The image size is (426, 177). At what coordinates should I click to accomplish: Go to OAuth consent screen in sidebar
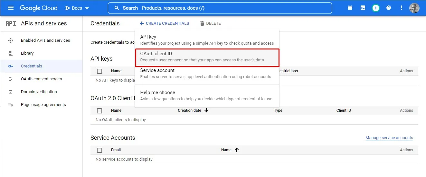pos(41,79)
